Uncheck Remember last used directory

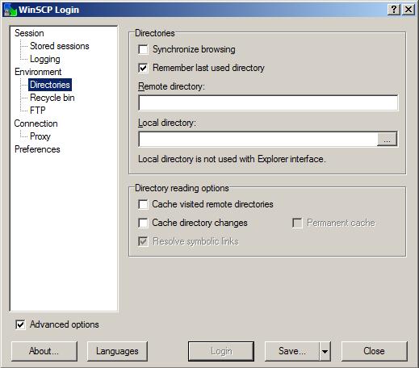point(143,68)
